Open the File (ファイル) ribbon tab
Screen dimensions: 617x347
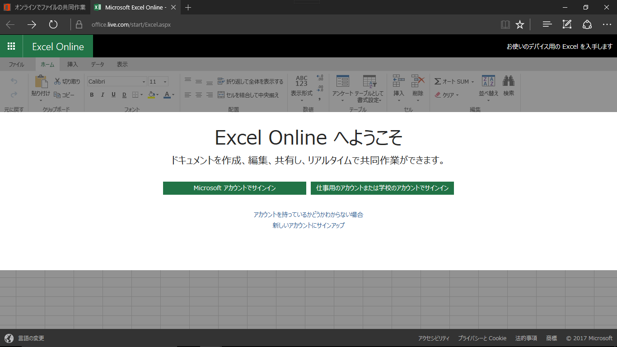point(17,64)
